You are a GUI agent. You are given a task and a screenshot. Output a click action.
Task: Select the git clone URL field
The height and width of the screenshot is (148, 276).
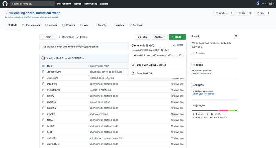click(154, 55)
